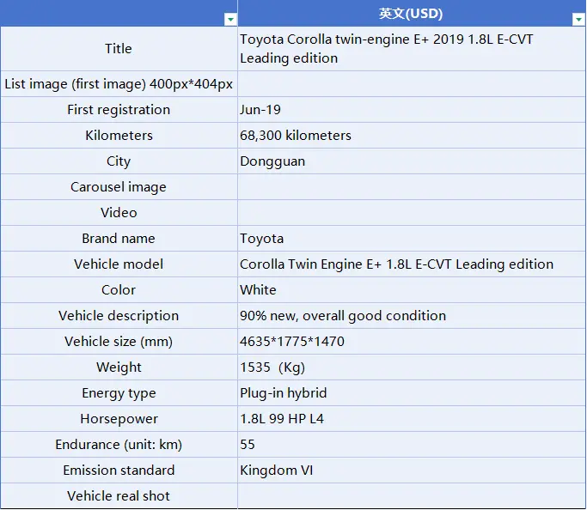Click the empty value cell beside Vehicle real shot
This screenshot has width=587, height=510.
coord(412,496)
